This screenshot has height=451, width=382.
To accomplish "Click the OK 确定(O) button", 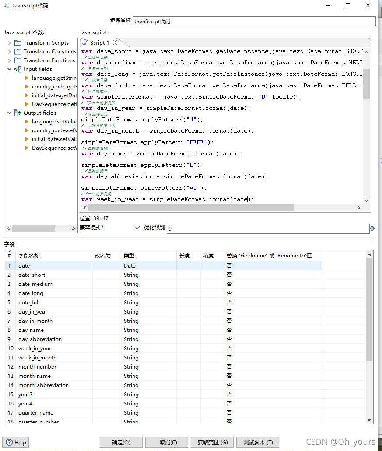I will [121, 442].
